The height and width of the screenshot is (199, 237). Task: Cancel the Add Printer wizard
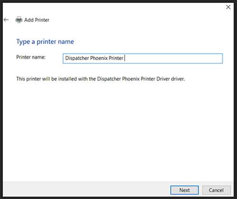pyautogui.click(x=216, y=190)
